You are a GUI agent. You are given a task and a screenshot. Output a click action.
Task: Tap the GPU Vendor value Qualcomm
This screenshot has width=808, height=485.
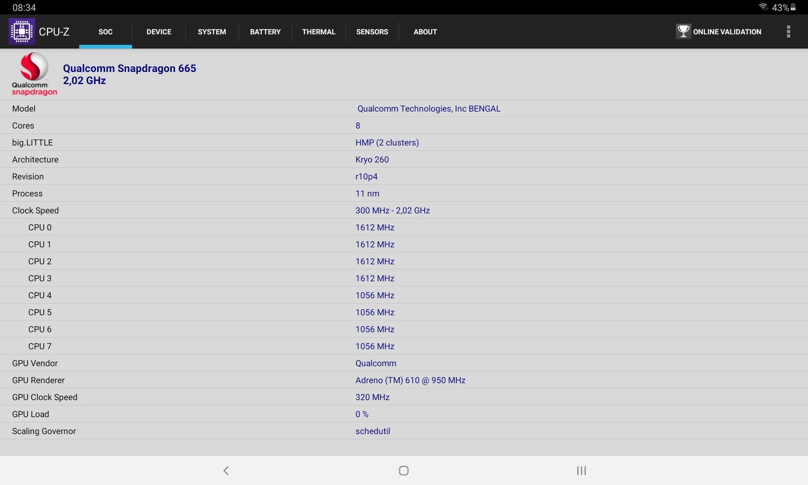(376, 363)
